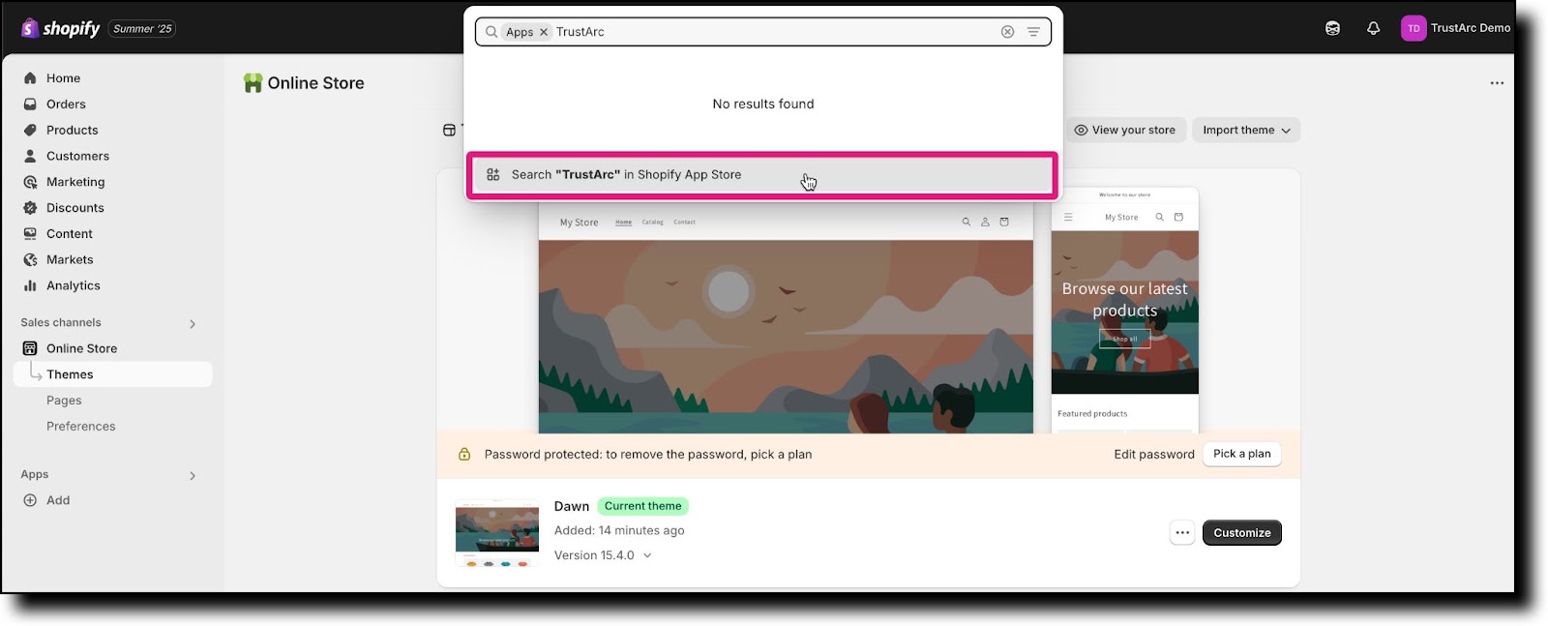Search "TrustArc" in Shopify App Store
The width and height of the screenshot is (1548, 626).
[762, 175]
